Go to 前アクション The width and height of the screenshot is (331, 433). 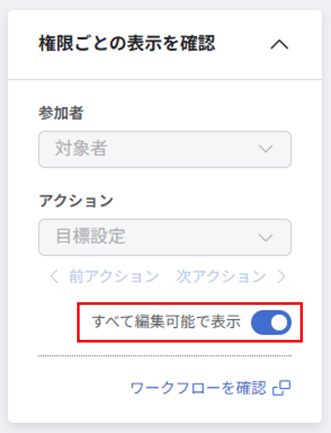(113, 276)
